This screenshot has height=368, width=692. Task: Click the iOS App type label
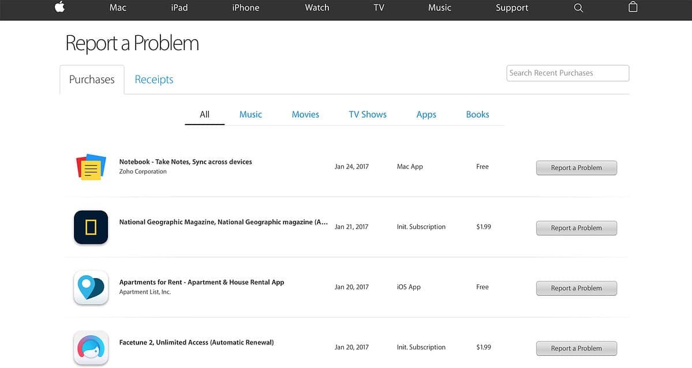pyautogui.click(x=409, y=287)
